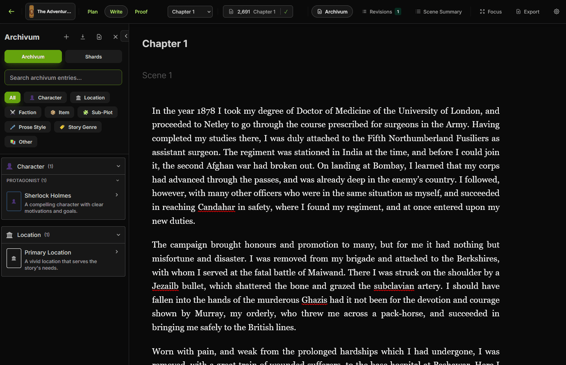Screen dimensions: 566x365
Task: Open Sherlock Holmes entry arrow
Action: point(117,195)
